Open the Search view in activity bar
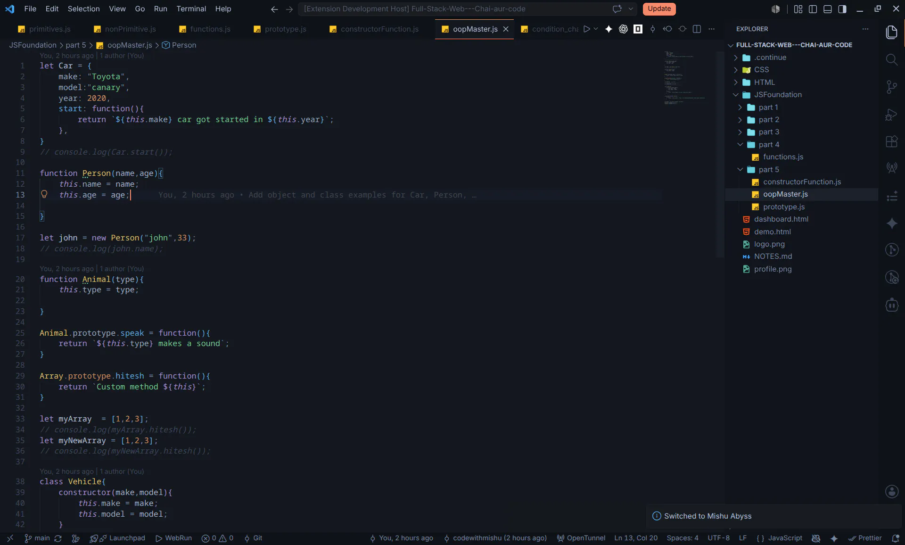Viewport: 905px width, 545px height. click(891, 59)
